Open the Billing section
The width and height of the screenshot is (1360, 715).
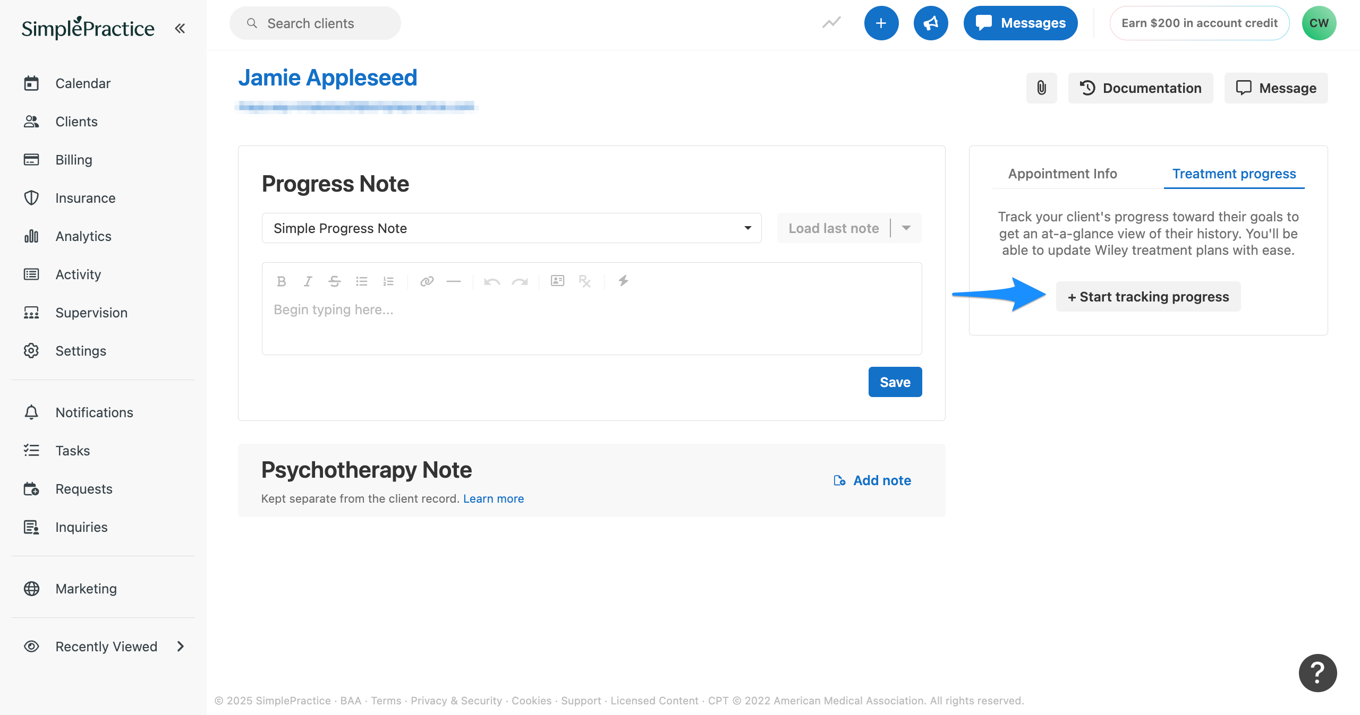click(x=74, y=160)
